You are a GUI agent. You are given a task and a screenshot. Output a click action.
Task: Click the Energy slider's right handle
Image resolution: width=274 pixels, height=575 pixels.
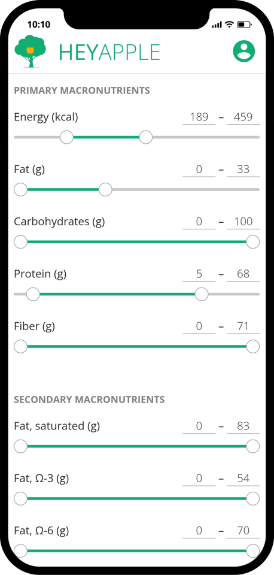click(146, 137)
